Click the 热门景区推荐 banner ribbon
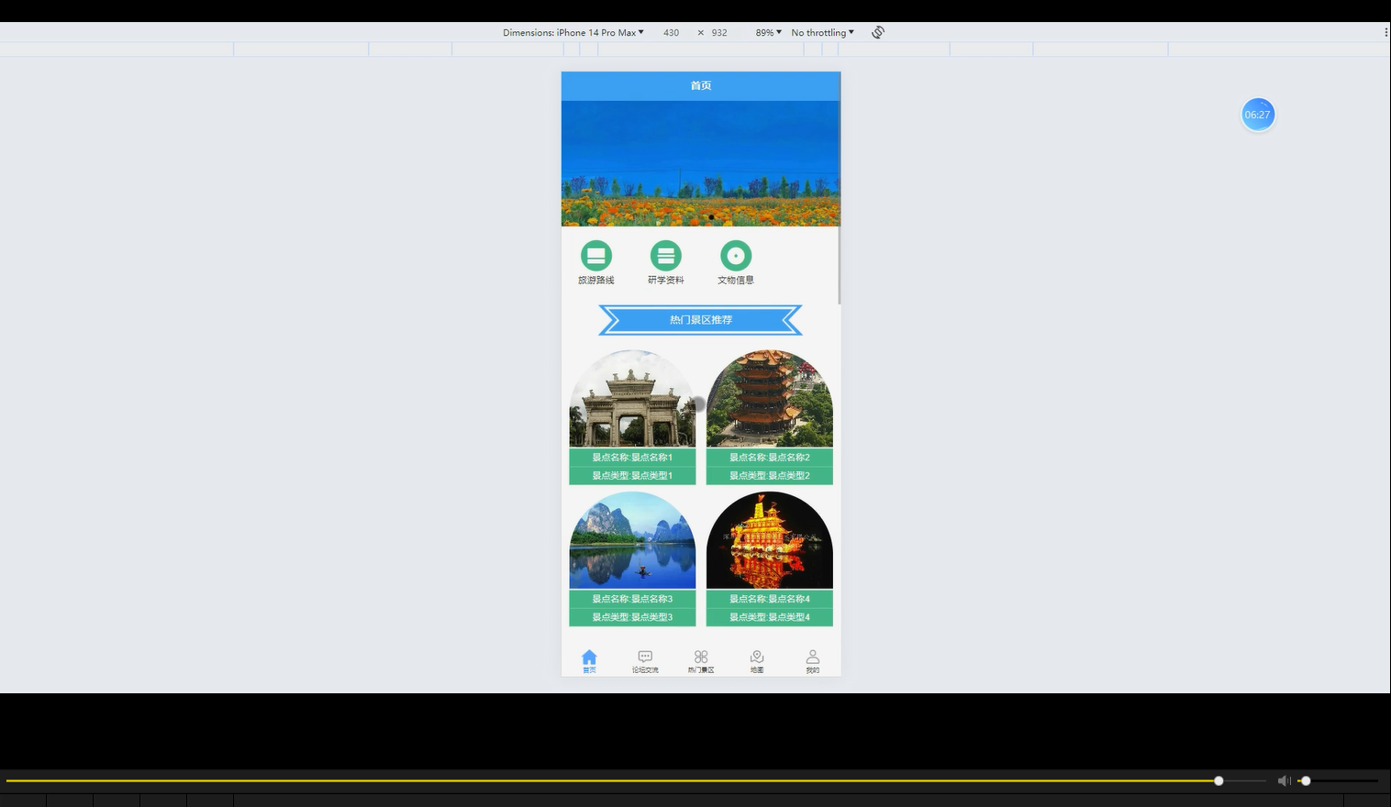Image resolution: width=1391 pixels, height=807 pixels. tap(700, 319)
